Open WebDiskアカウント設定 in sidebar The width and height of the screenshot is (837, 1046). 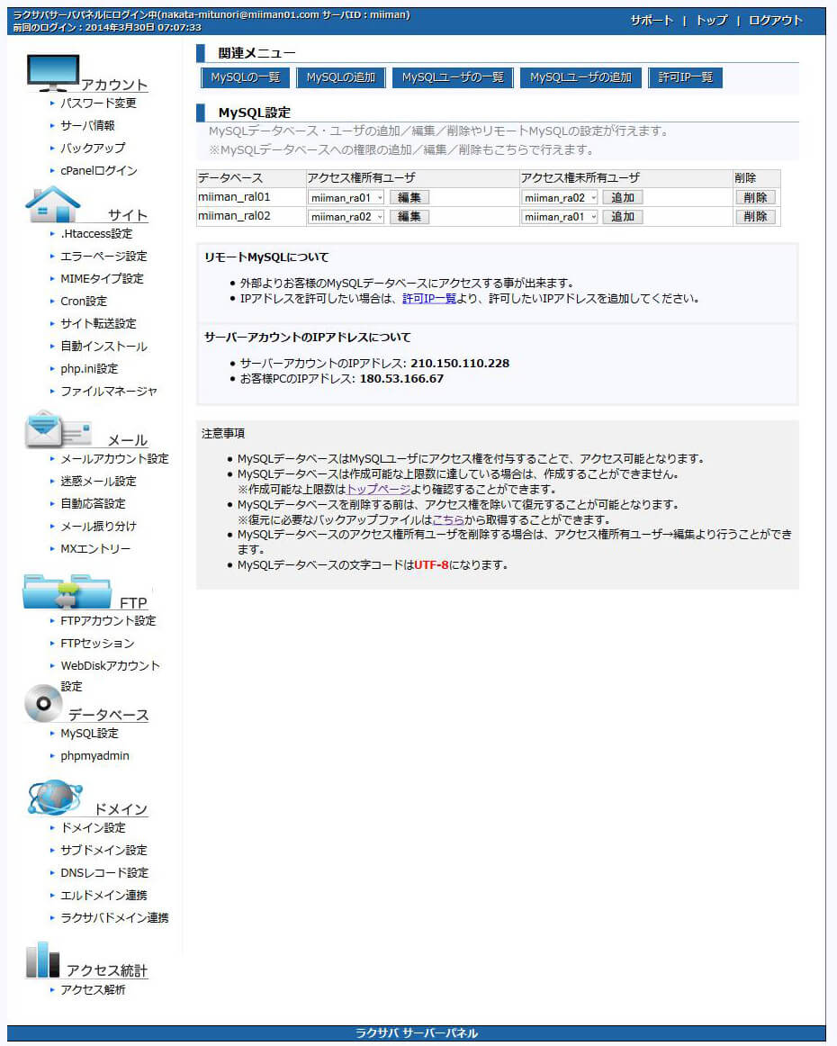110,675
